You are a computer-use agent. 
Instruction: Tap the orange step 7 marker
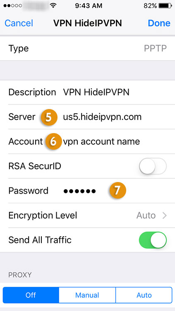coord(118,190)
